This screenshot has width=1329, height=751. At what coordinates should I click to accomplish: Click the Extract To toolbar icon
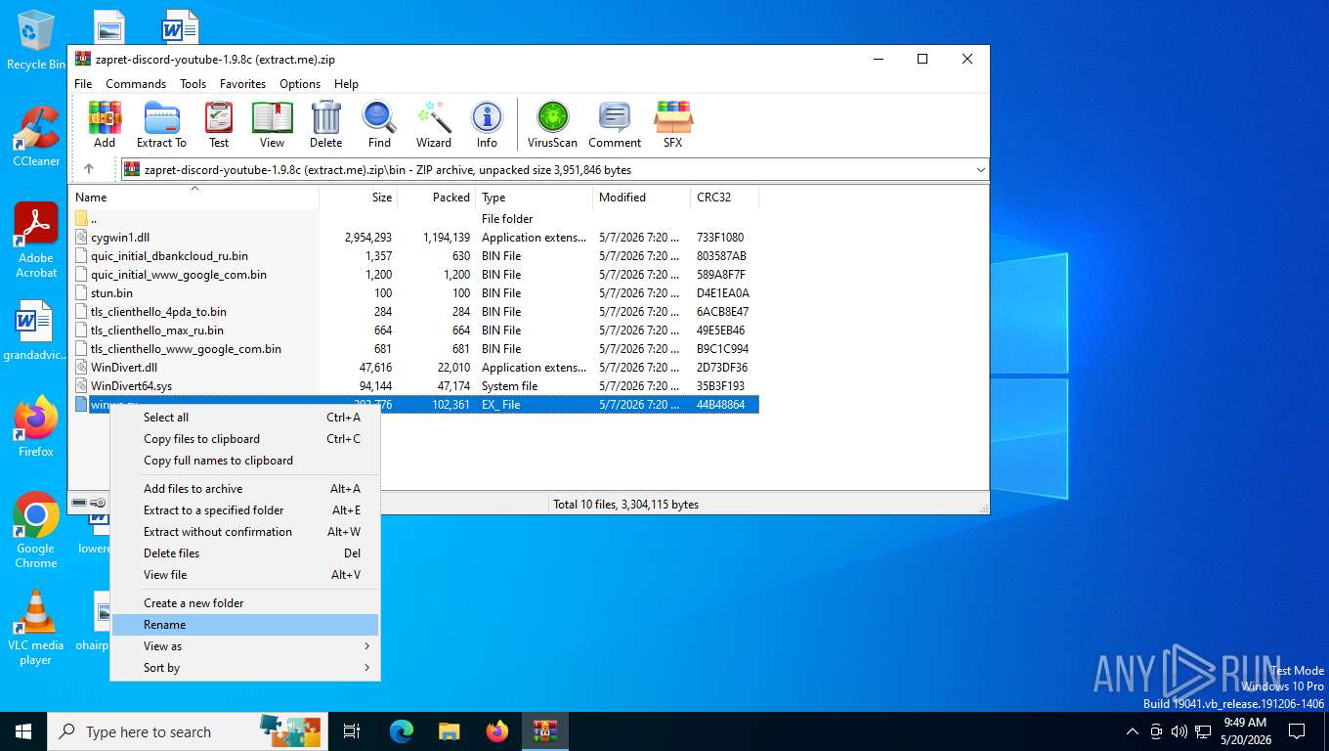tap(161, 124)
